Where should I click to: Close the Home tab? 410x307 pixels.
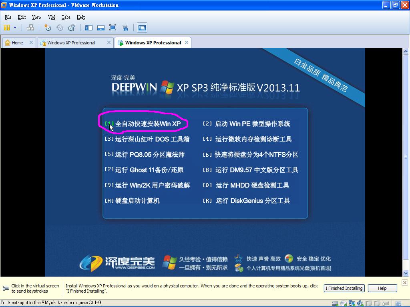31,42
